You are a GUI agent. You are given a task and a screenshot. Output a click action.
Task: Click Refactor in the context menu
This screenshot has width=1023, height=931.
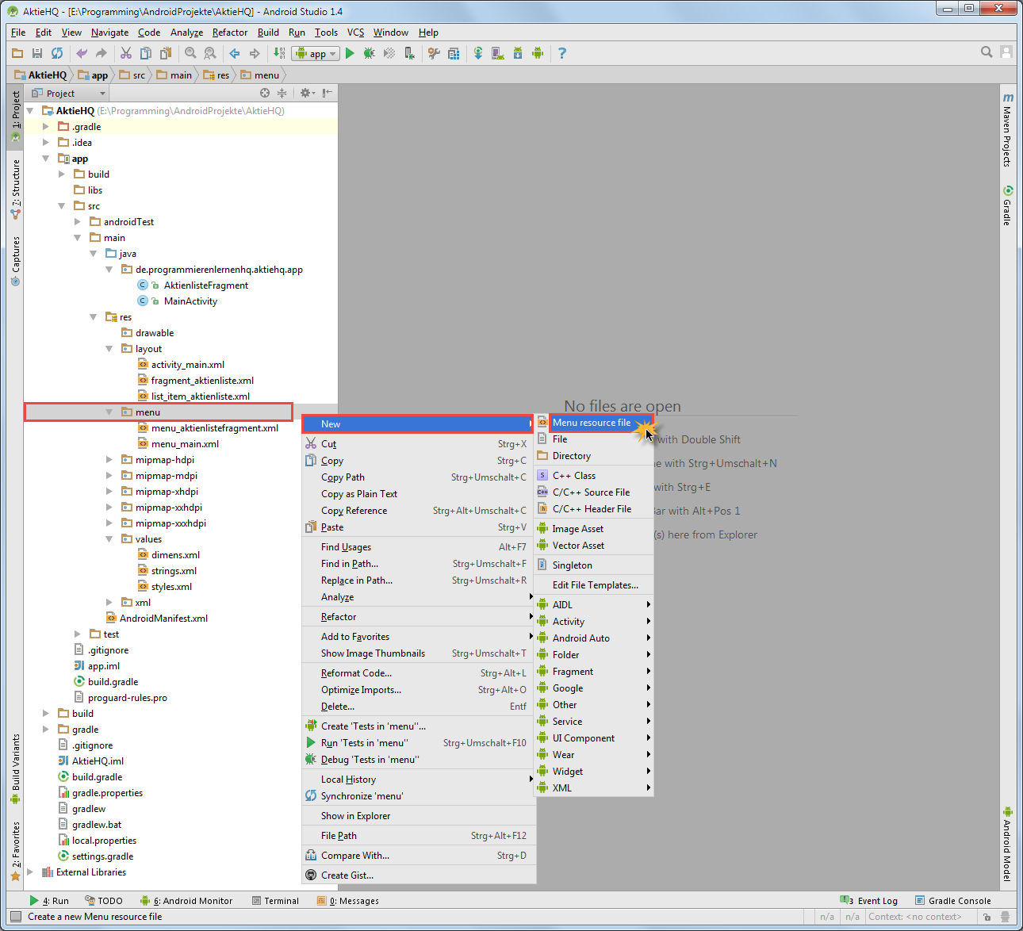419,617
